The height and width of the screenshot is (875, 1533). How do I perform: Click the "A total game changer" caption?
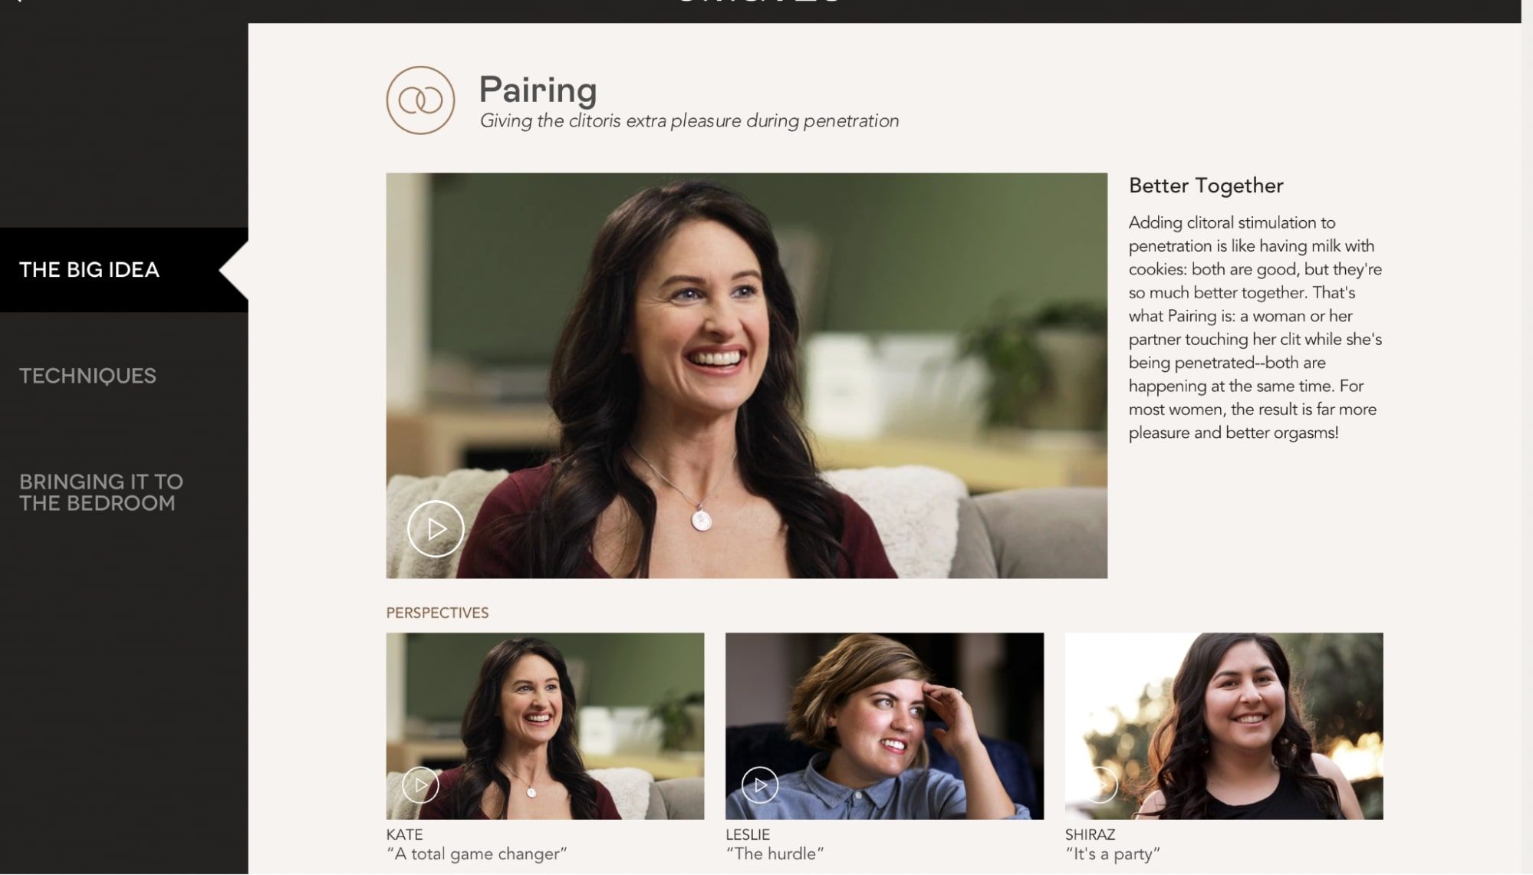click(477, 854)
